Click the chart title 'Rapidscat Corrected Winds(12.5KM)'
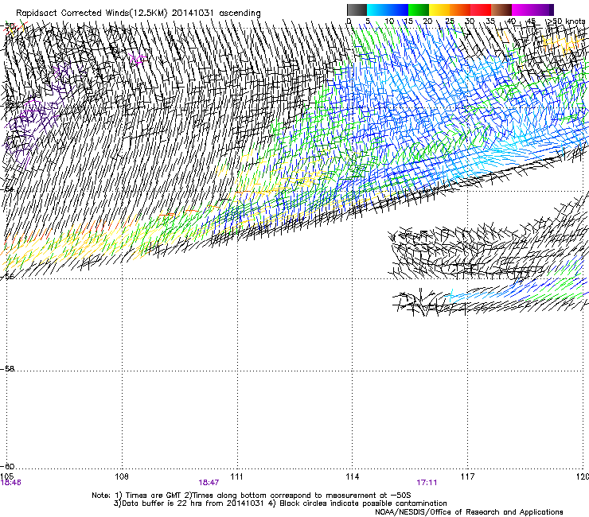The height and width of the screenshot is (517, 589). 92,14
